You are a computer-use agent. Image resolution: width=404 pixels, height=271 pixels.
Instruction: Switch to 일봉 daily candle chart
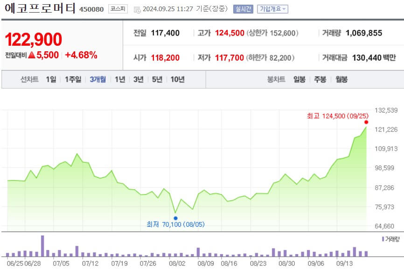tap(299, 79)
